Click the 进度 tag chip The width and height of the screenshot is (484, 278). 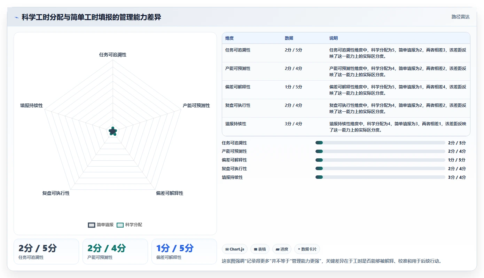click(x=282, y=249)
